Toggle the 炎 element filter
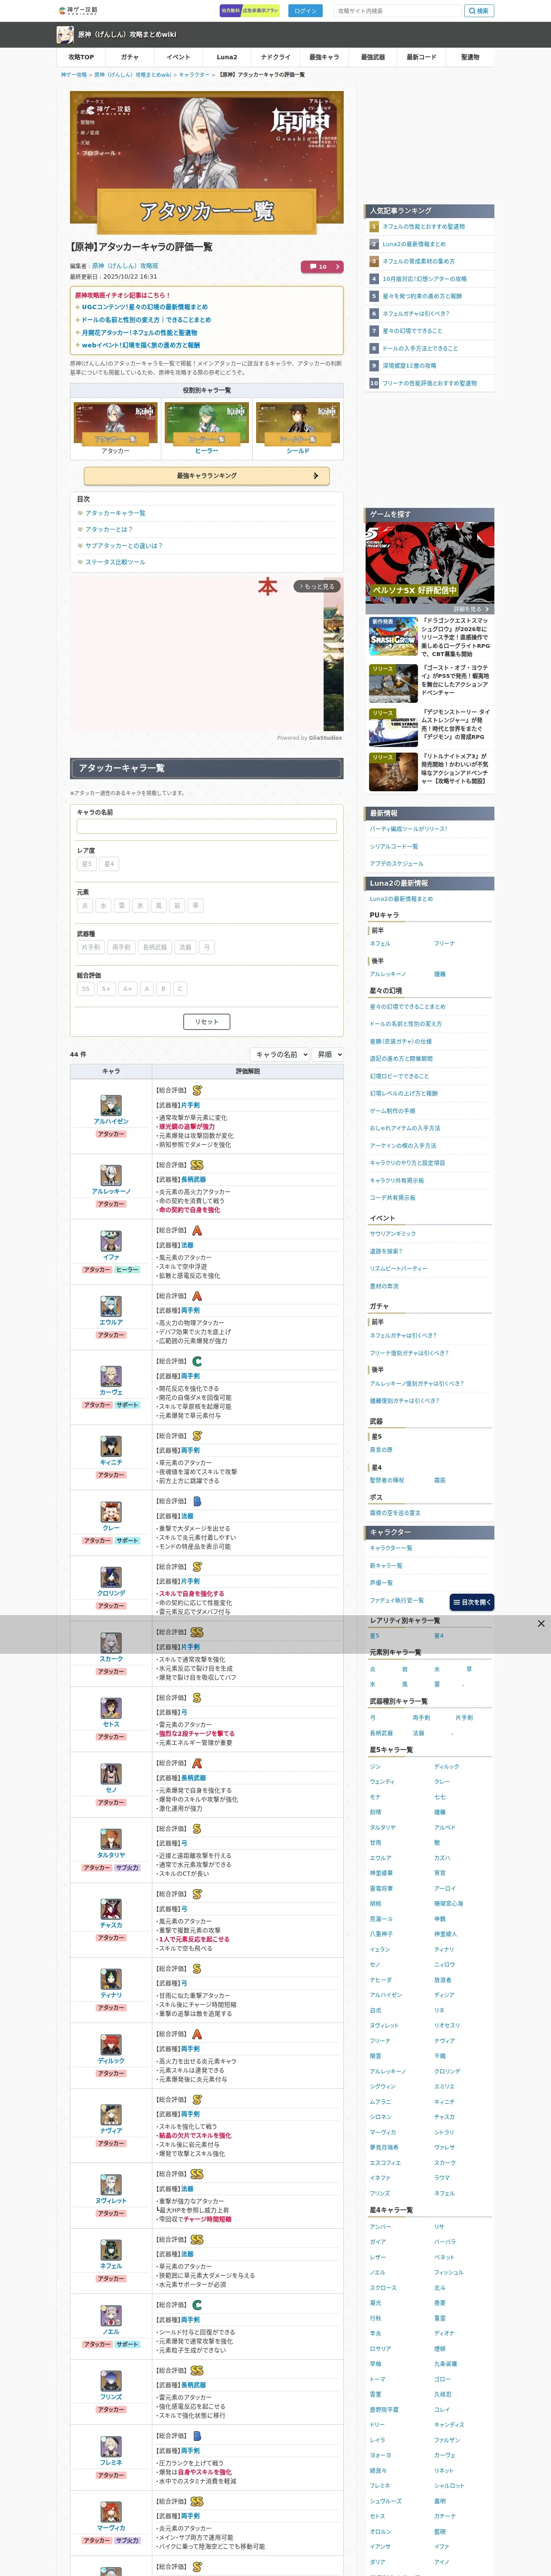The height and width of the screenshot is (2576, 551). click(85, 906)
